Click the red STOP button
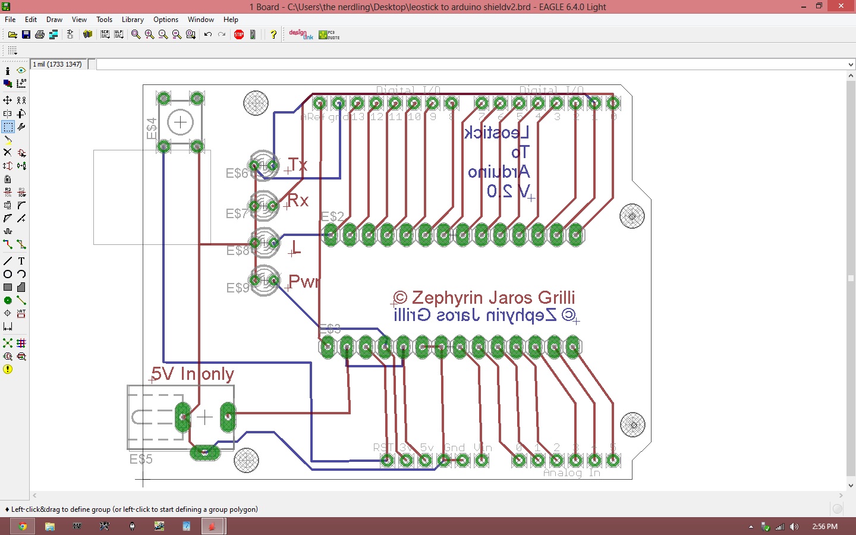 (x=239, y=34)
